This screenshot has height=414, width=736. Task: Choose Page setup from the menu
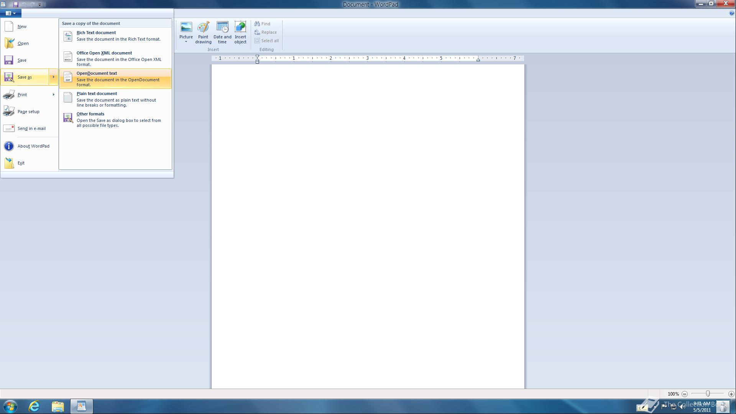pyautogui.click(x=28, y=112)
